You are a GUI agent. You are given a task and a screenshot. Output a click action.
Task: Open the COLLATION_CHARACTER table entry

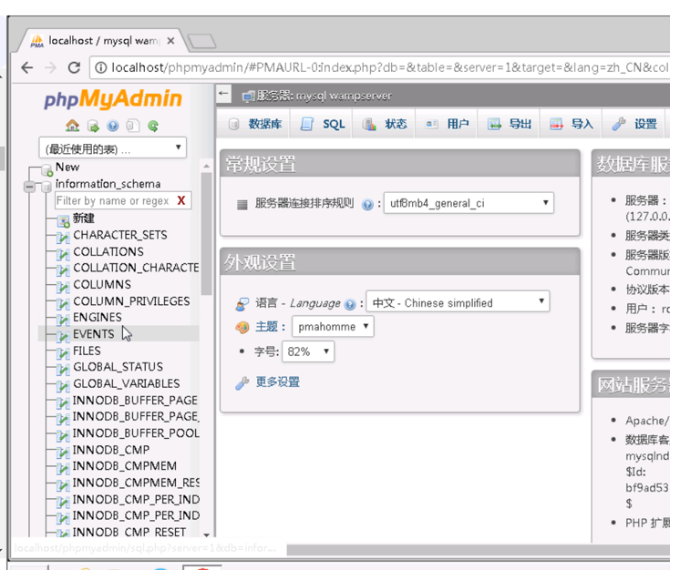[x=136, y=268]
